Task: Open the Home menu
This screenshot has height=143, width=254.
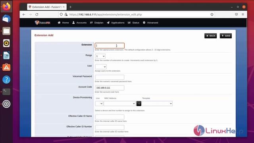Action: 63,23
